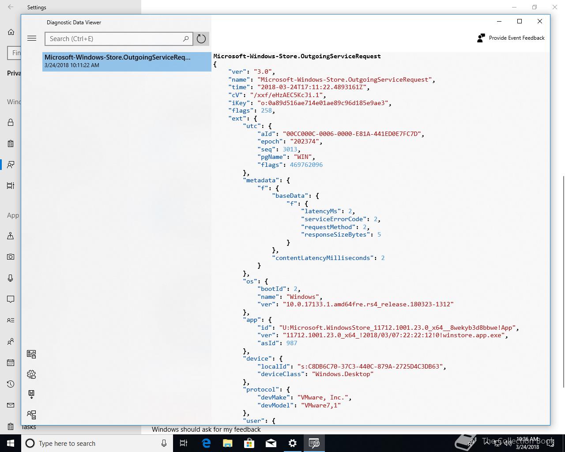
Task: Open Notifications permission icon in Settings
Action: click(x=11, y=299)
